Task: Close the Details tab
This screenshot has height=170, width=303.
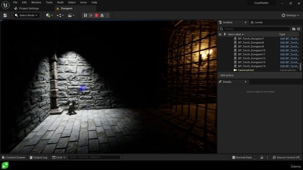Action: pos(245,82)
